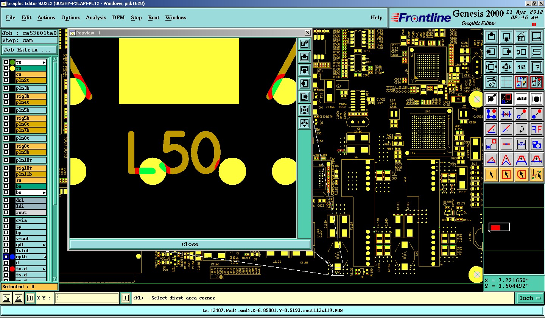Check the box next to drl layer
The width and height of the screenshot is (545, 318).
point(6,200)
